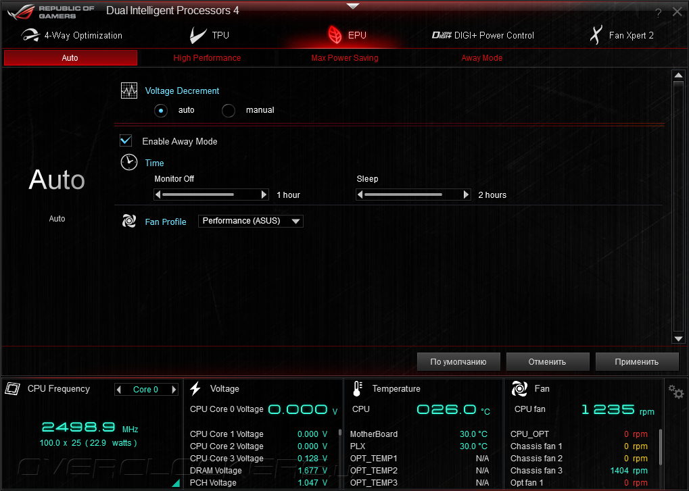
Task: Click the TPU swoosh icon
Action: click(x=197, y=35)
